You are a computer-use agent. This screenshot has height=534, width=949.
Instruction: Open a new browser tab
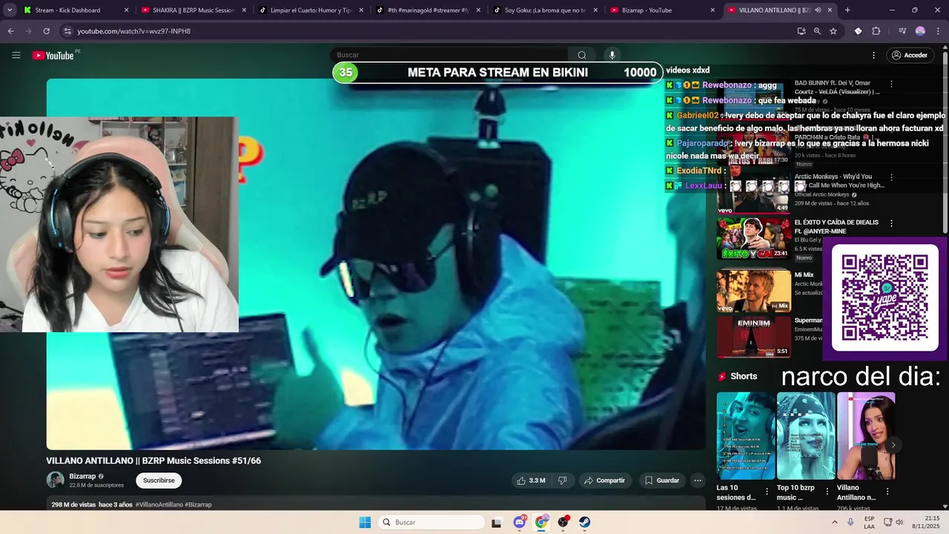coord(847,10)
